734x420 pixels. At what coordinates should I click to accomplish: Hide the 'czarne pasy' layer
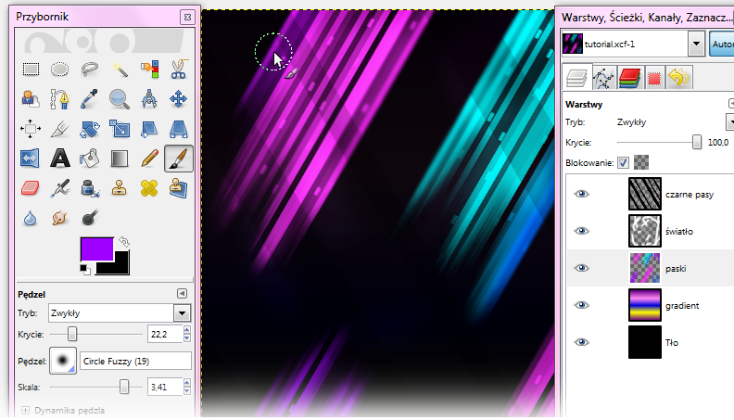(581, 194)
